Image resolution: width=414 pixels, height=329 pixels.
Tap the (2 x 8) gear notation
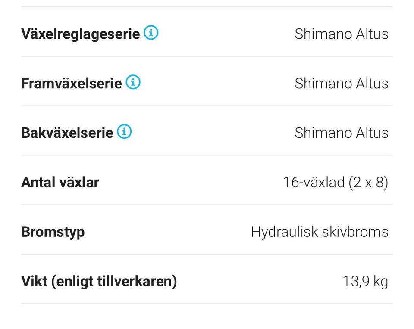click(x=368, y=183)
